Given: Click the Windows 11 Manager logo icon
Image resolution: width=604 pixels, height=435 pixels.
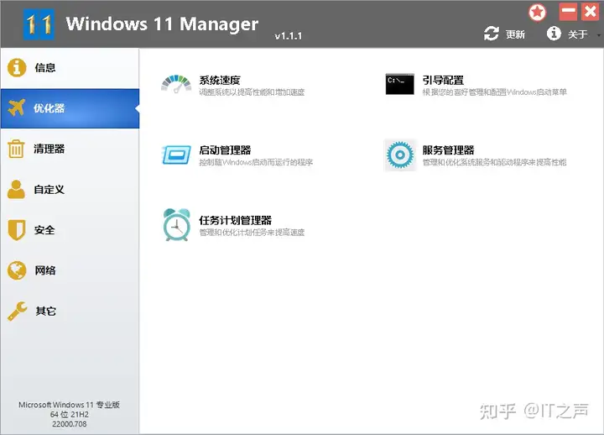Looking at the screenshot, I should (x=39, y=24).
